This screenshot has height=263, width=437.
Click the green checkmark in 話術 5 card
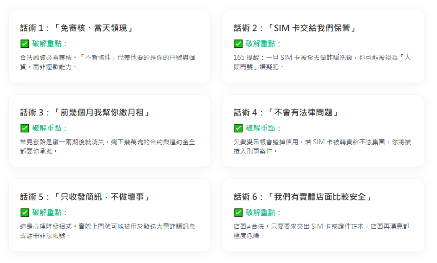[x=25, y=212]
